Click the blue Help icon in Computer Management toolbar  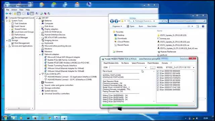coord(28,13)
